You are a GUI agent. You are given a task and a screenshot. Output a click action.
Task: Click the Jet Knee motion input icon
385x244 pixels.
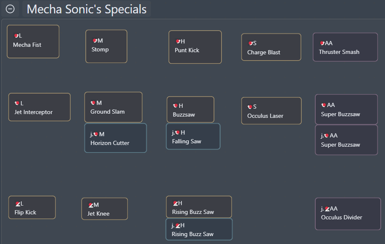pos(91,205)
